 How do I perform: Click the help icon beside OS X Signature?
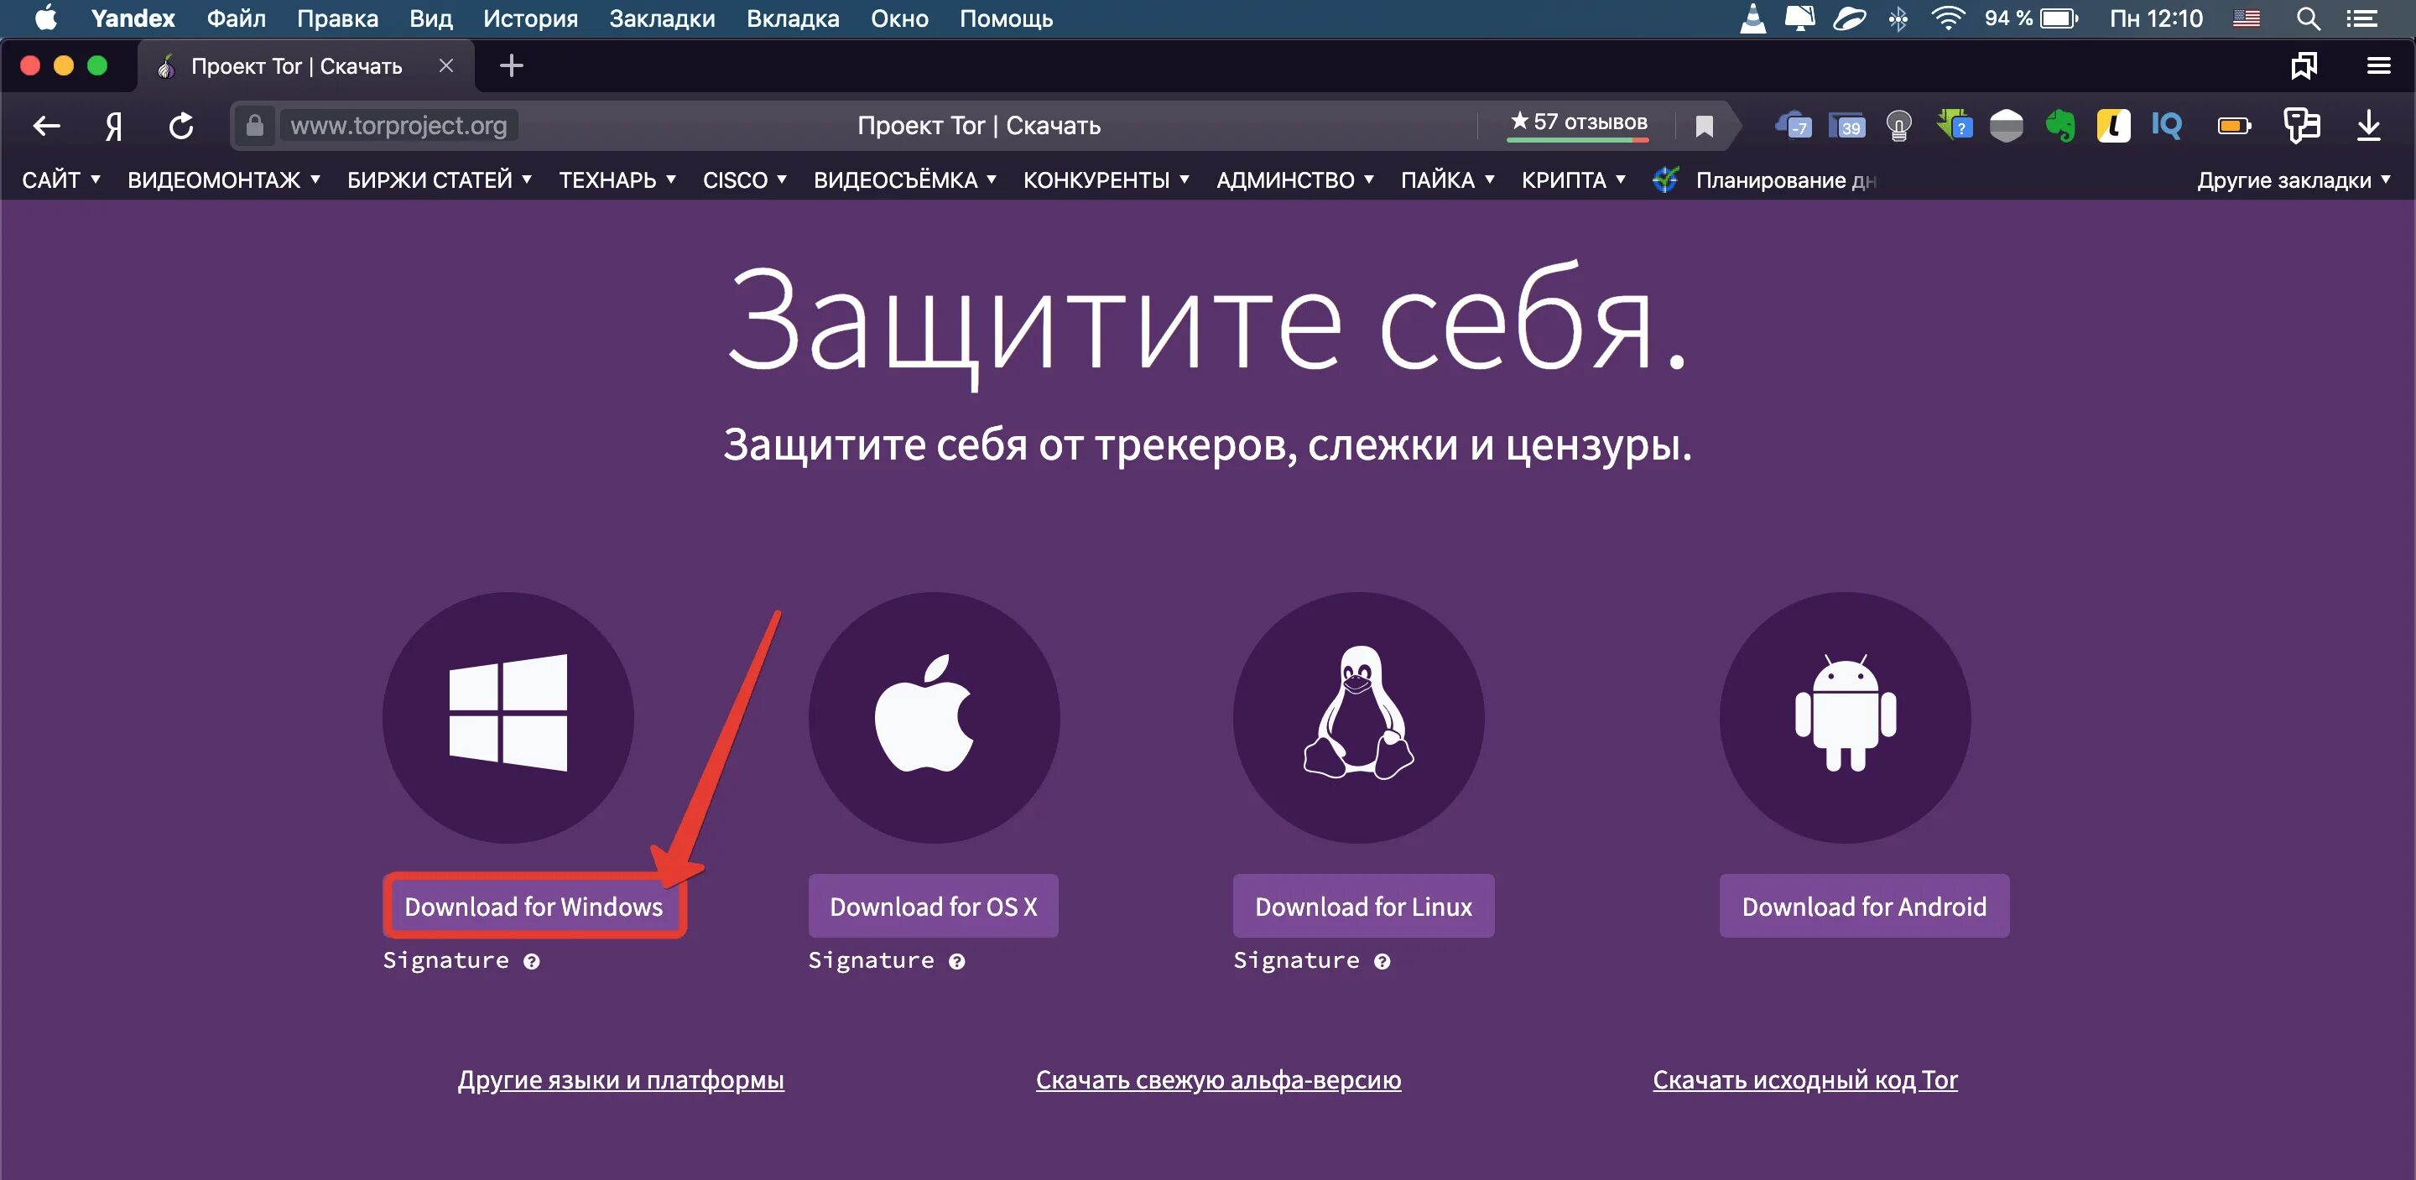(x=956, y=961)
